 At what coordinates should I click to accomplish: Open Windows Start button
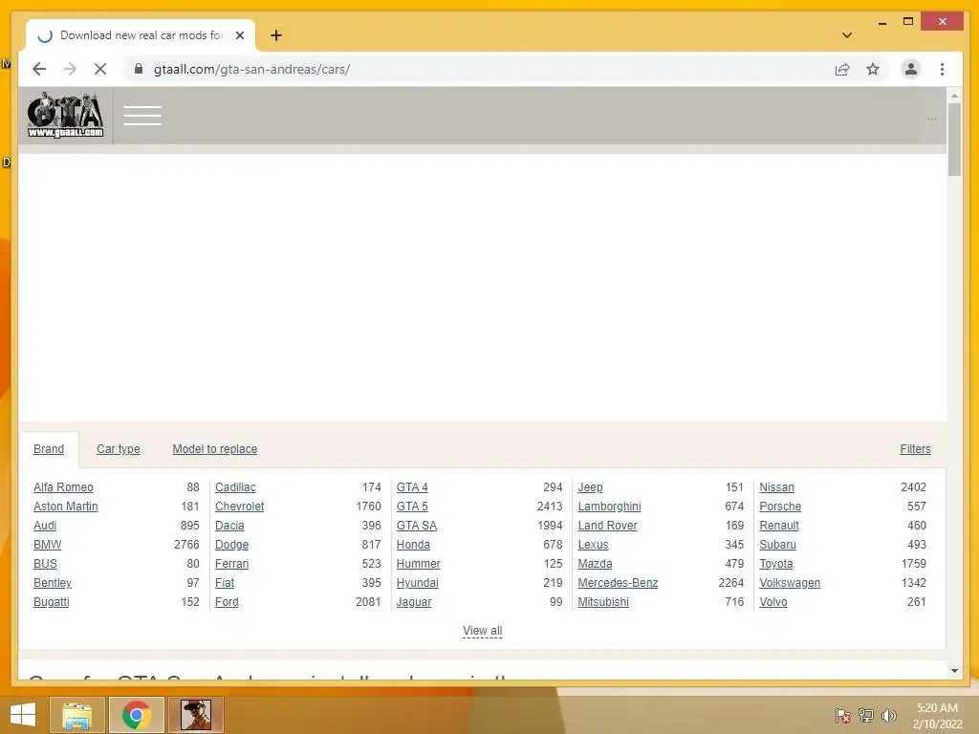[23, 715]
